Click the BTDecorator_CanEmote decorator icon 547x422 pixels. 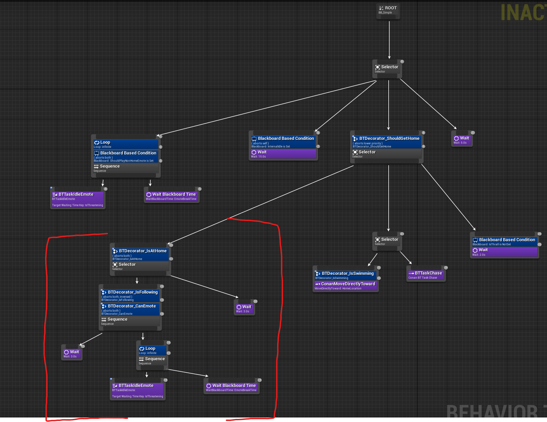(x=104, y=306)
